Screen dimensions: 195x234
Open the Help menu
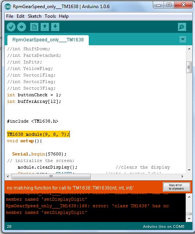pos(64,16)
